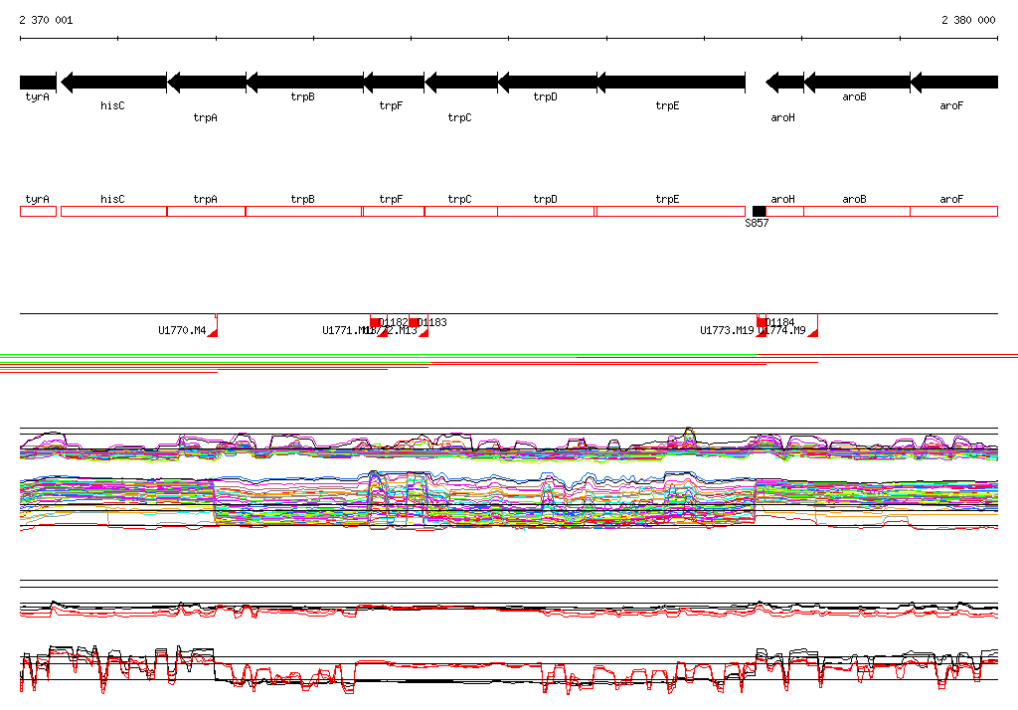Click the aroB outlined rectangle in second track
The width and height of the screenshot is (1018, 710).
[856, 211]
